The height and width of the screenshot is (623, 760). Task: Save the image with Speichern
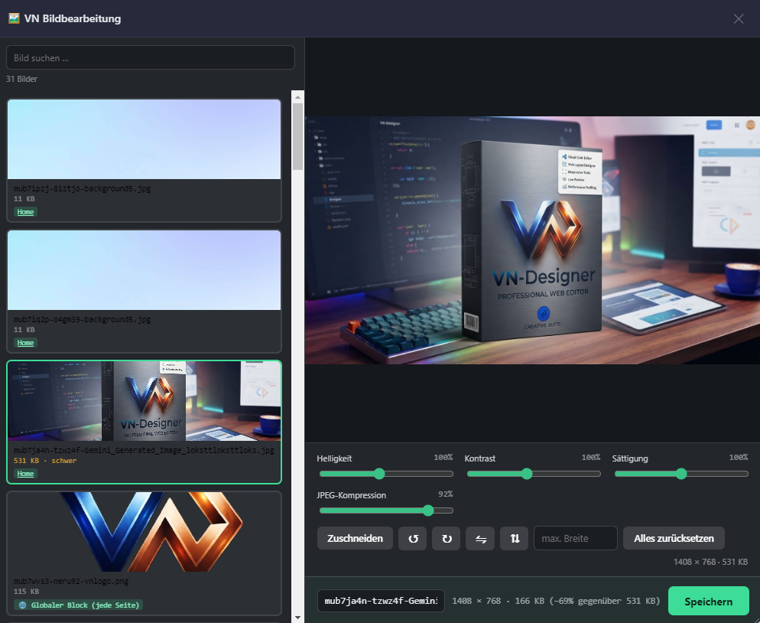708,601
